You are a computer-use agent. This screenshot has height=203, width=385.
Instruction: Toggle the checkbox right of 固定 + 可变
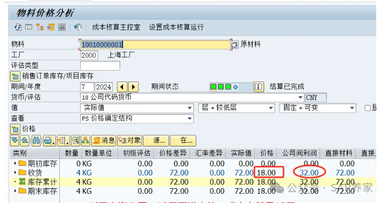367,108
